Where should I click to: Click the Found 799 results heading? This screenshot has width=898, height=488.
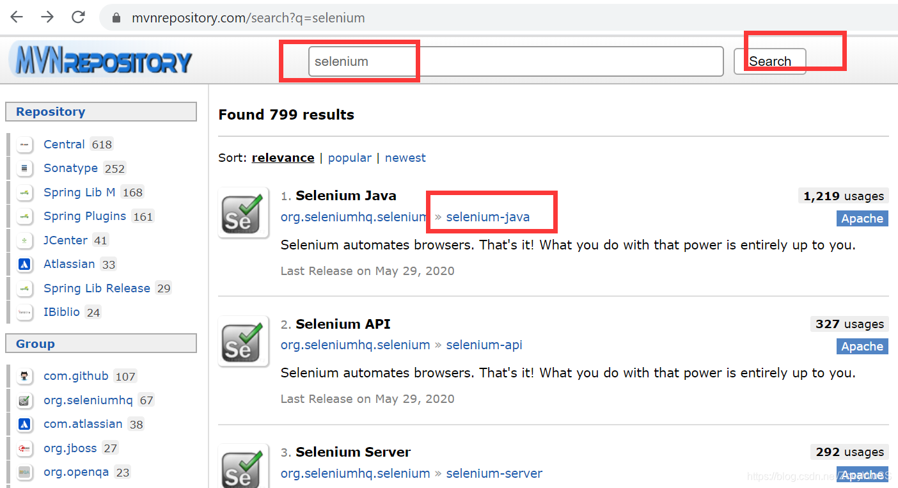pyautogui.click(x=286, y=115)
